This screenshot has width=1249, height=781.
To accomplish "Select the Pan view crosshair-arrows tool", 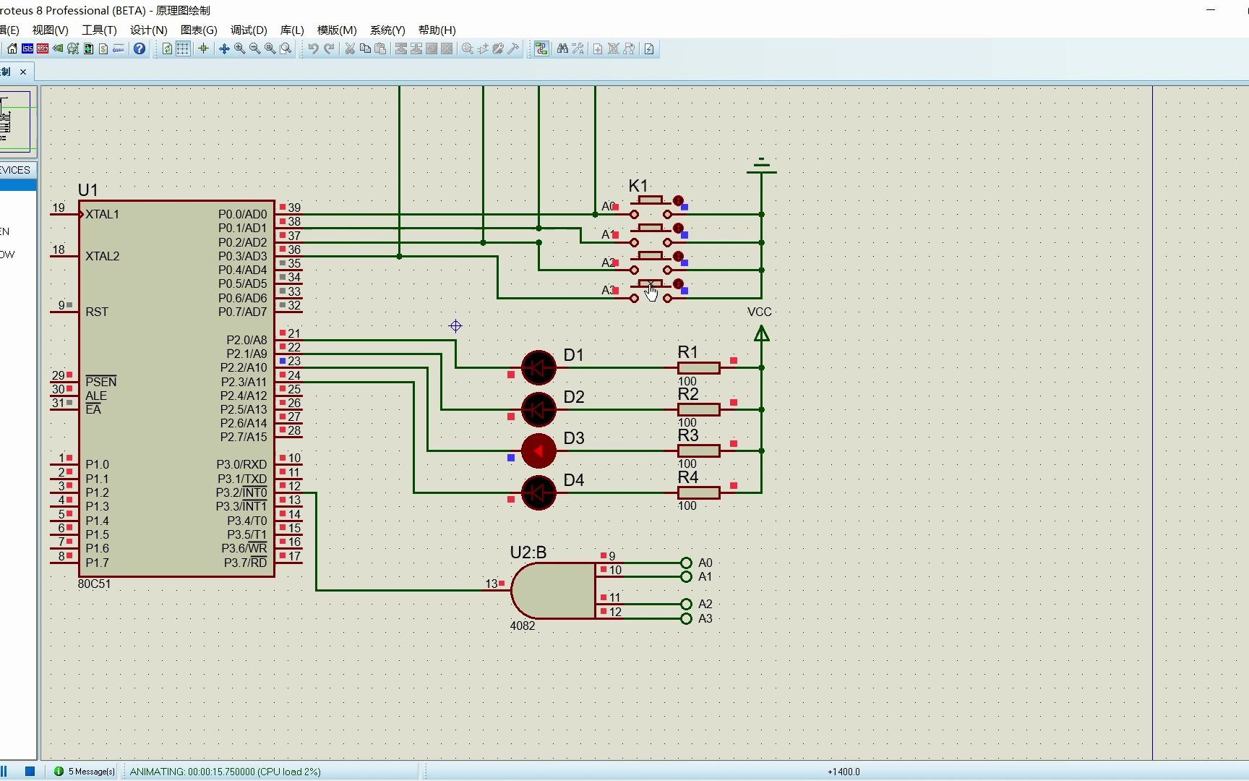I will coord(224,48).
